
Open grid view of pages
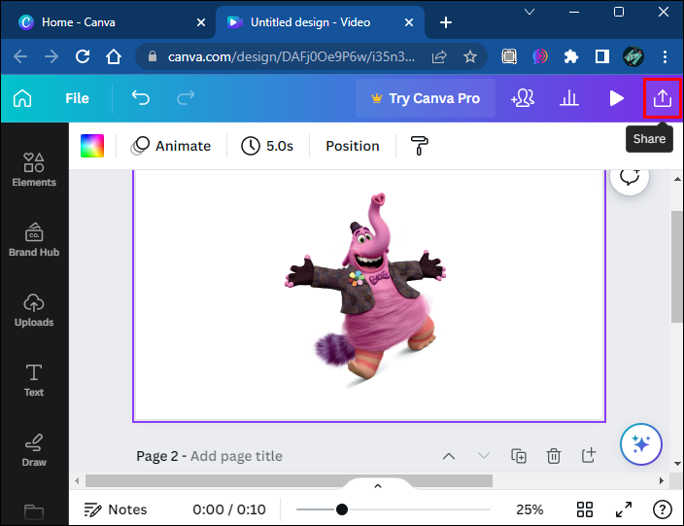click(585, 509)
